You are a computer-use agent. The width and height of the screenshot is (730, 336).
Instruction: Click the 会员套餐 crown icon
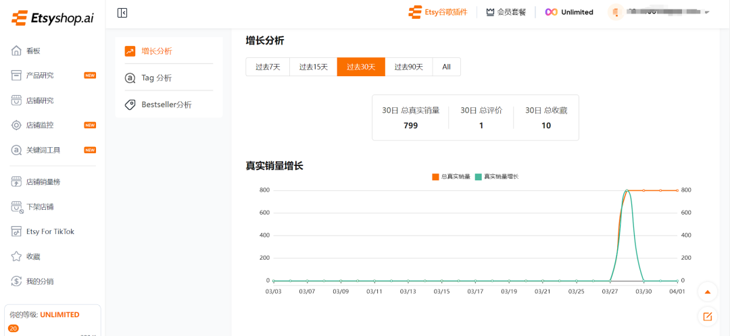click(x=490, y=12)
